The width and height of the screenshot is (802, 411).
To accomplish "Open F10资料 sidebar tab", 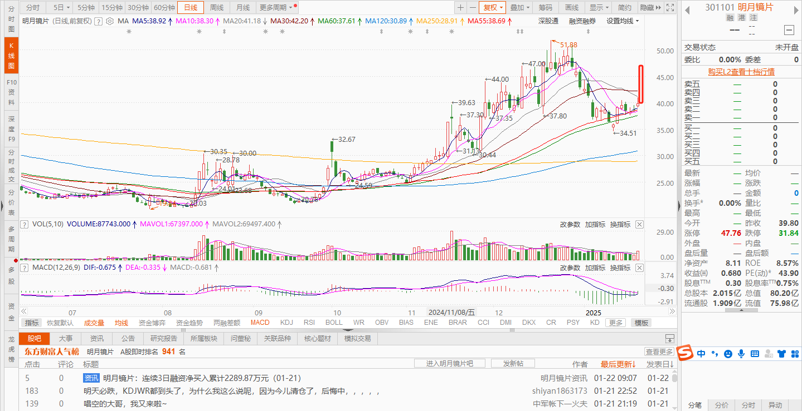I will coord(11,92).
